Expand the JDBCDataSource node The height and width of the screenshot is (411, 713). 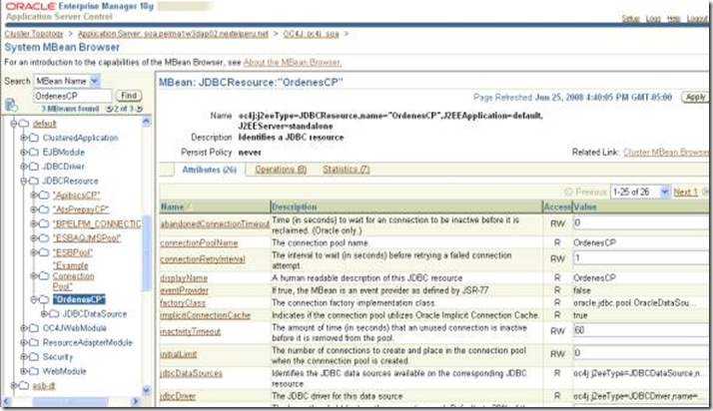tap(44, 314)
